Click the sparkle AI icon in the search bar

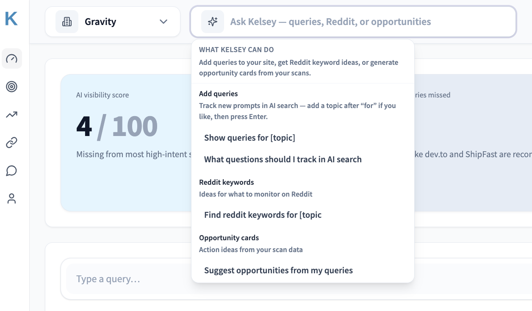click(213, 22)
